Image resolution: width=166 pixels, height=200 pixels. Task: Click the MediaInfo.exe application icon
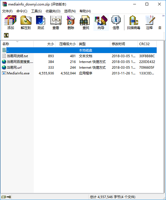click(4, 73)
